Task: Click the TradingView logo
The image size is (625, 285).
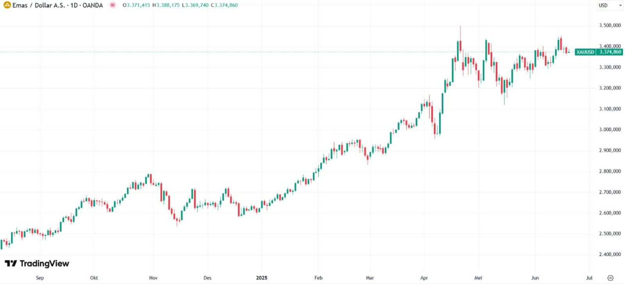Action: pyautogui.click(x=37, y=263)
